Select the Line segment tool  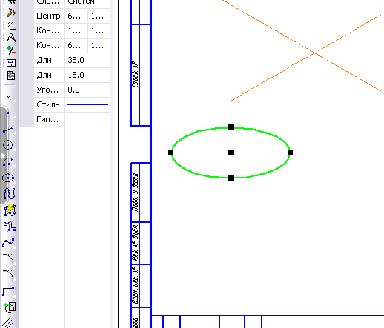(9, 130)
